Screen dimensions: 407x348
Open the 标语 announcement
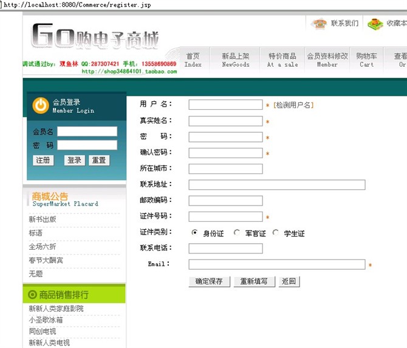tap(36, 233)
